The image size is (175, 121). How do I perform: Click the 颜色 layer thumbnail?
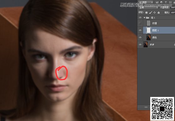coord(149,37)
